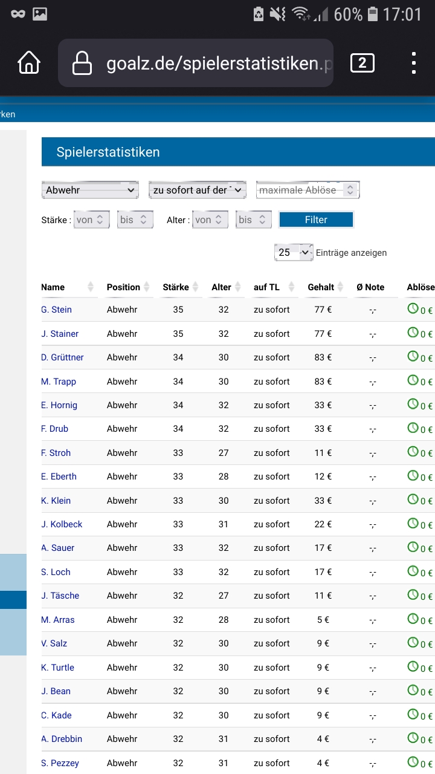Sort table by Alter column
The image size is (435, 774).
(x=226, y=287)
